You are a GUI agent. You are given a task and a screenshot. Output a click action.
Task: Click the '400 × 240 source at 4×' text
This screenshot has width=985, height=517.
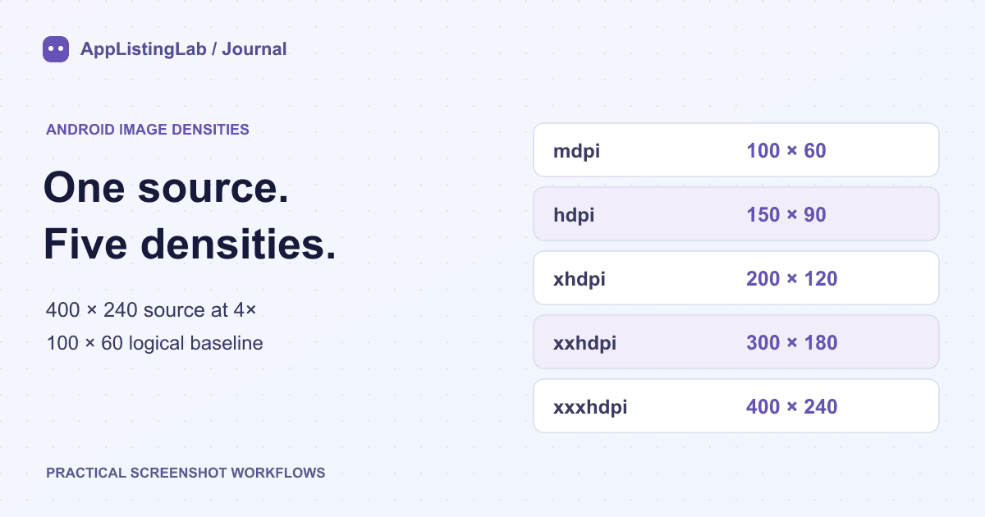coord(152,310)
